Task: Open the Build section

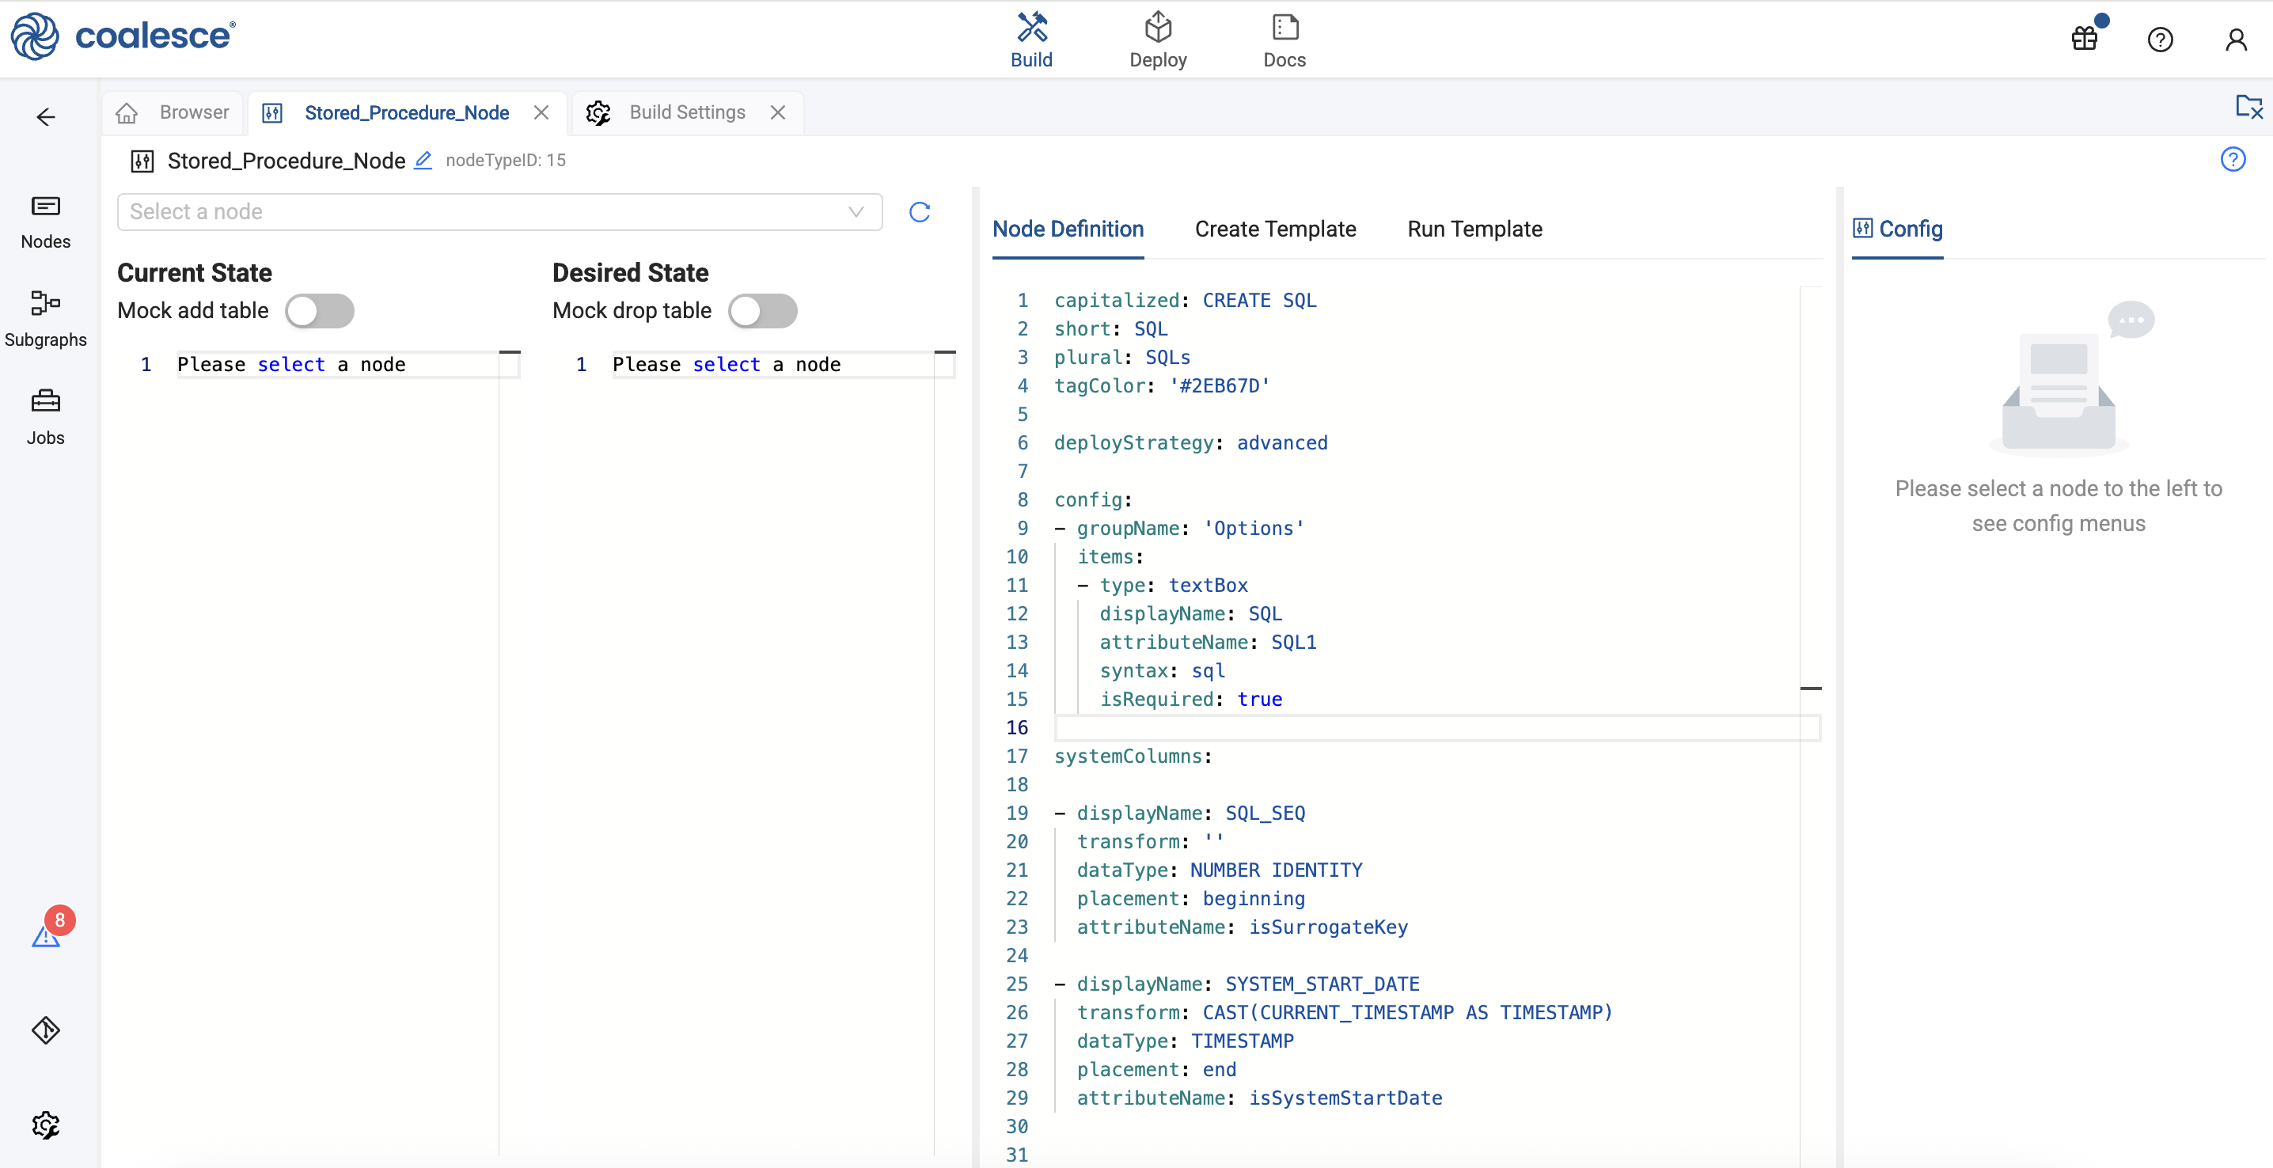Action: pos(1030,40)
